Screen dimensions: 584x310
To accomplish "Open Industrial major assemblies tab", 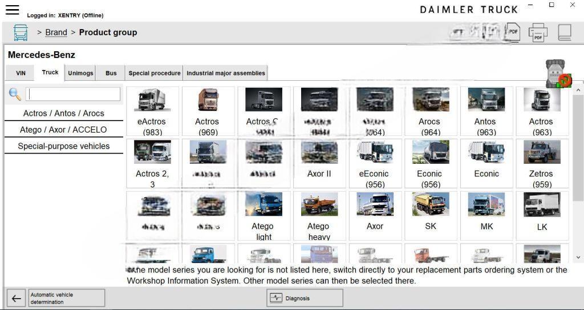I will 226,73.
